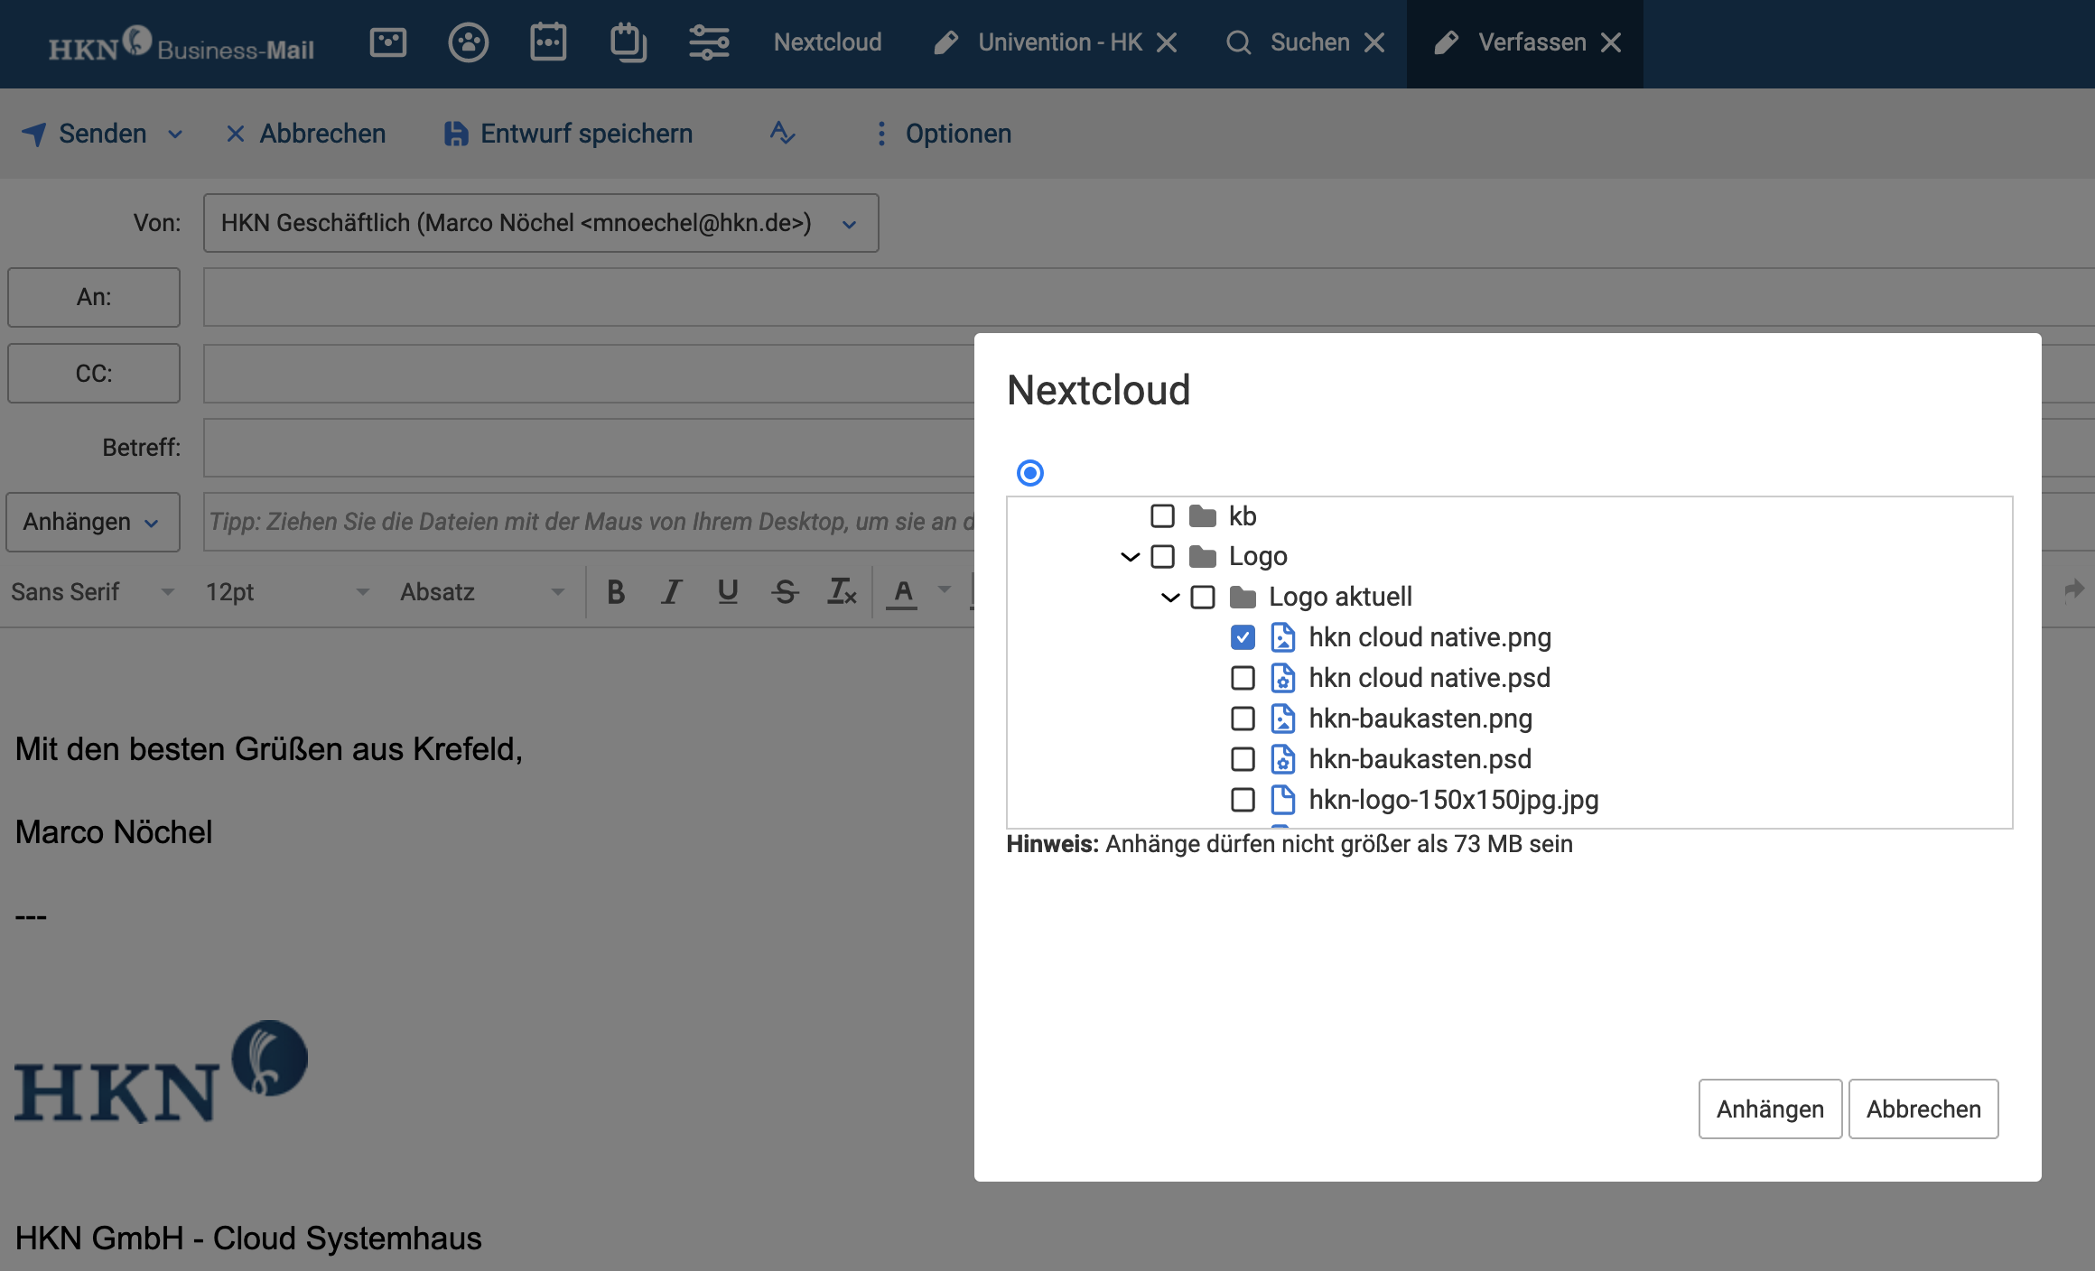Check the Logo aktuell folder checkbox

pyautogui.click(x=1203, y=598)
